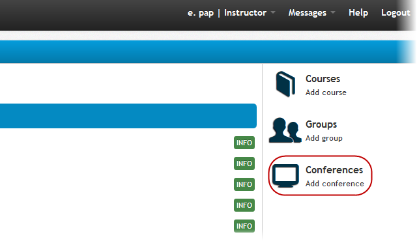Open the Courses heading link
Image resolution: width=417 pixels, height=241 pixels.
click(323, 79)
